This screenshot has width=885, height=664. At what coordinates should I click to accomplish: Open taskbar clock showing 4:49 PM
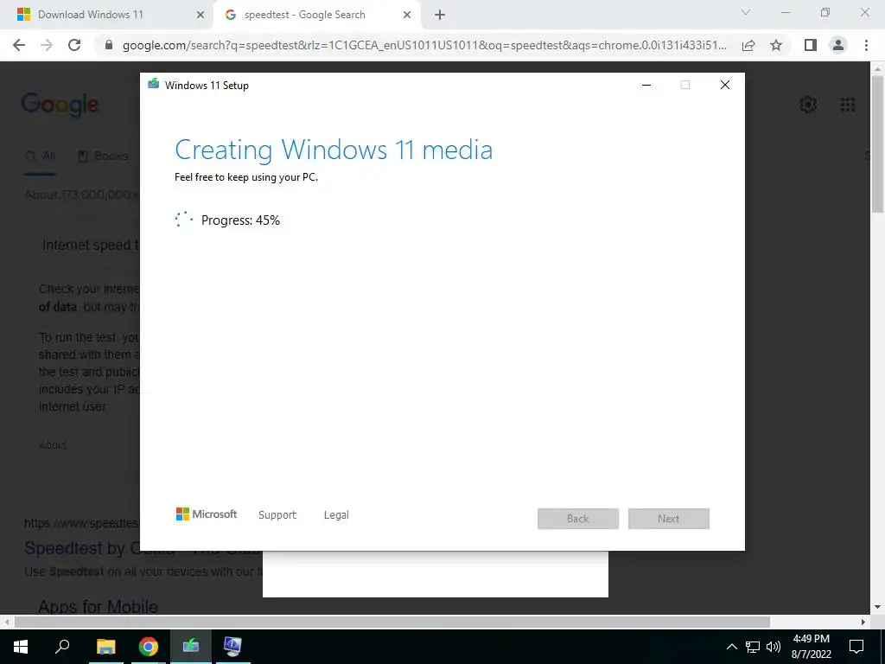pyautogui.click(x=811, y=647)
